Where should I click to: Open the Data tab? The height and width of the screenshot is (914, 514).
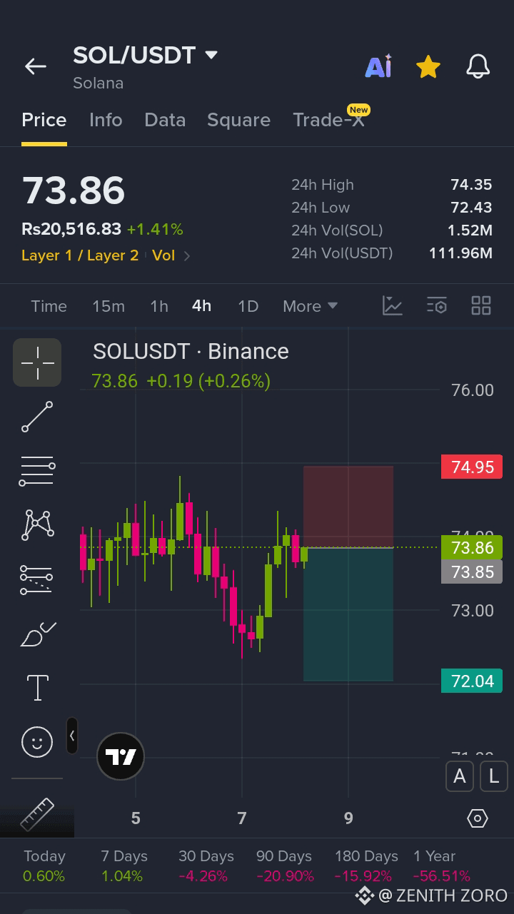tap(165, 120)
